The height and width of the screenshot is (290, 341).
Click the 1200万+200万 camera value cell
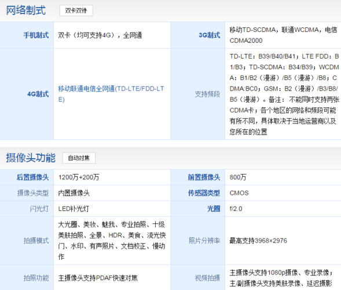coord(112,177)
